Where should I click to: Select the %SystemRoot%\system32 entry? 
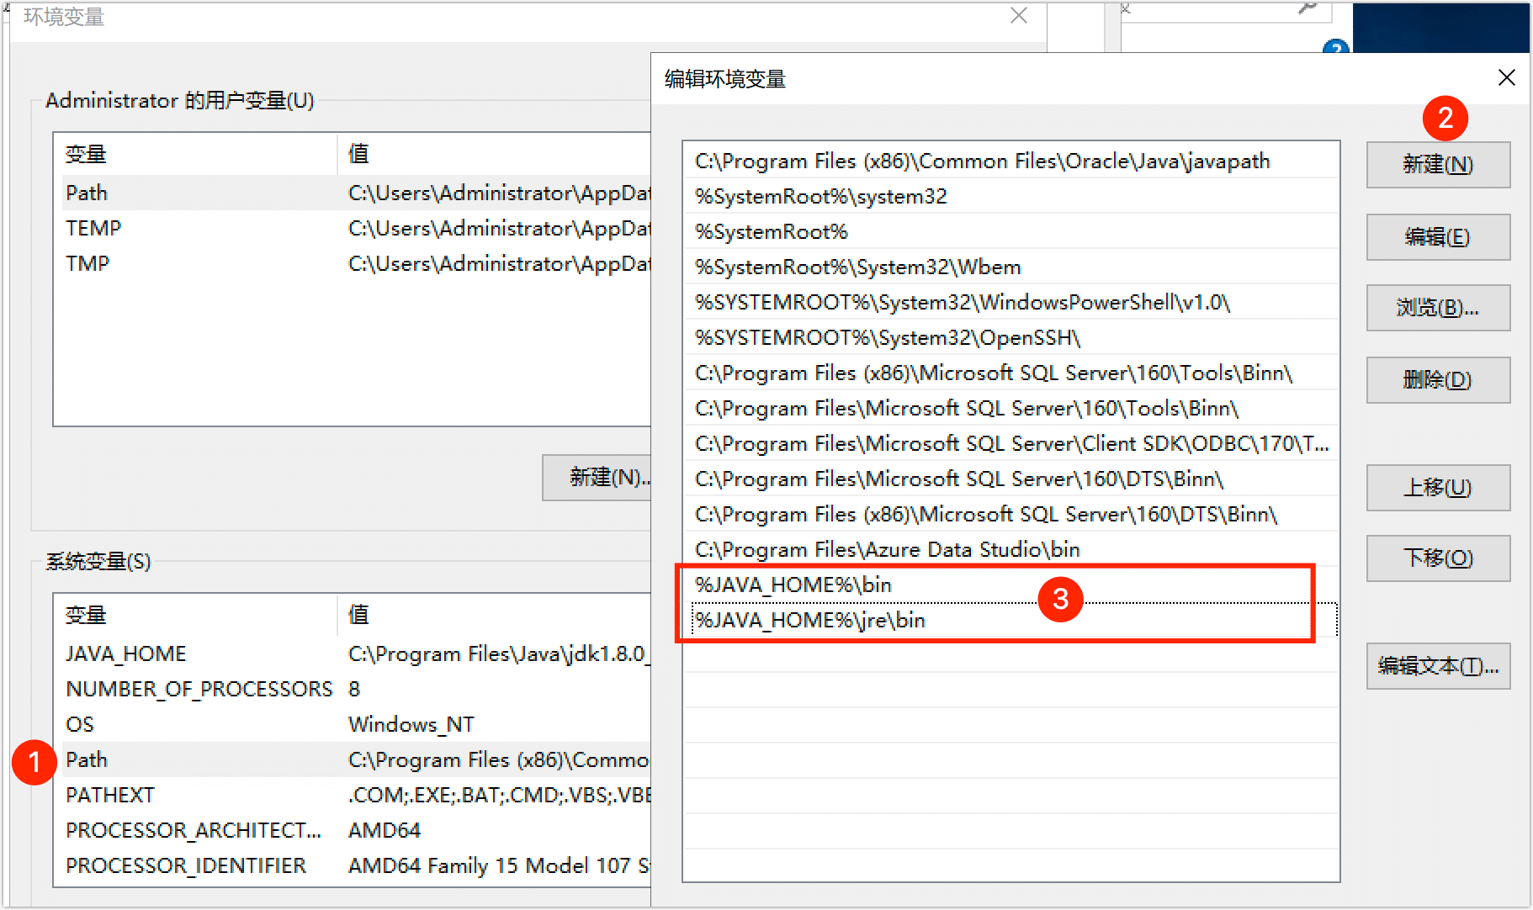820,197
